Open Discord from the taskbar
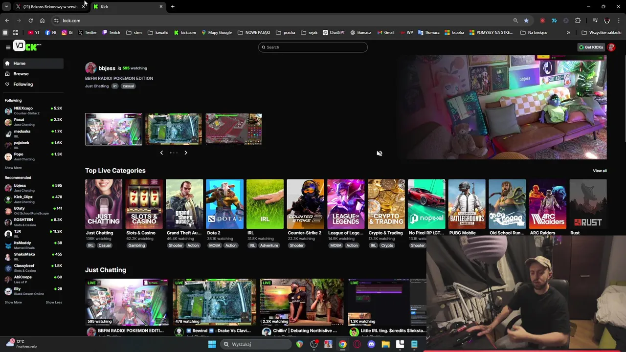This screenshot has width=626, height=352. pyautogui.click(x=371, y=344)
